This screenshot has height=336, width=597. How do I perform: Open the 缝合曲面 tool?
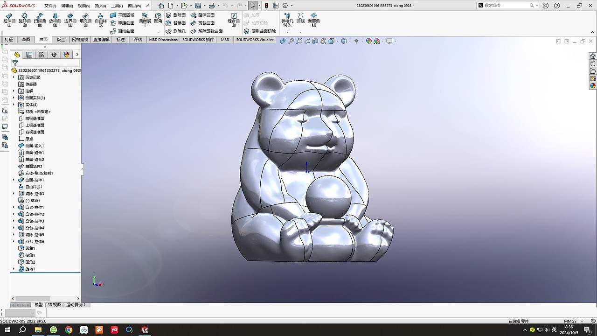click(x=233, y=20)
